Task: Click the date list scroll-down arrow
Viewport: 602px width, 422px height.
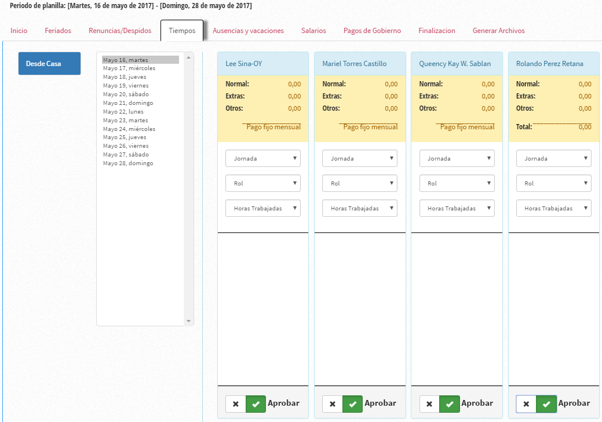Action: pyautogui.click(x=188, y=321)
